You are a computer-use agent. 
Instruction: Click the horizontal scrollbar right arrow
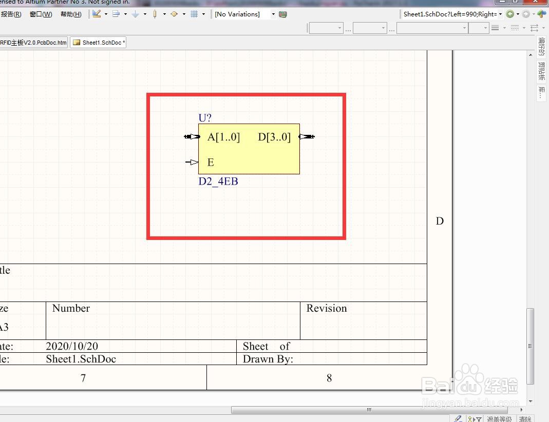pos(521,410)
